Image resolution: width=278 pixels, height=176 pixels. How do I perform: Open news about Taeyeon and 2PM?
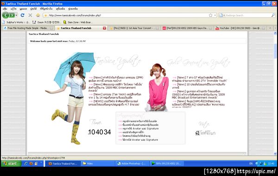116,79
